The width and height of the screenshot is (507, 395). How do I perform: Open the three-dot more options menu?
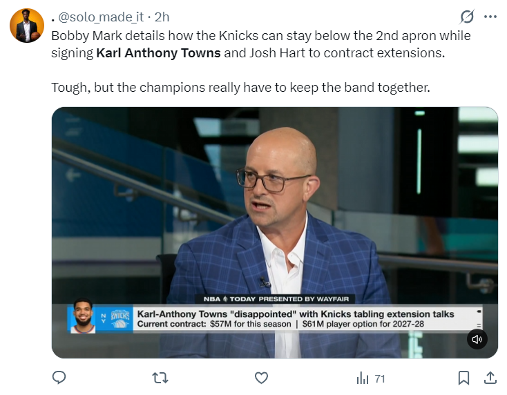[x=490, y=17]
